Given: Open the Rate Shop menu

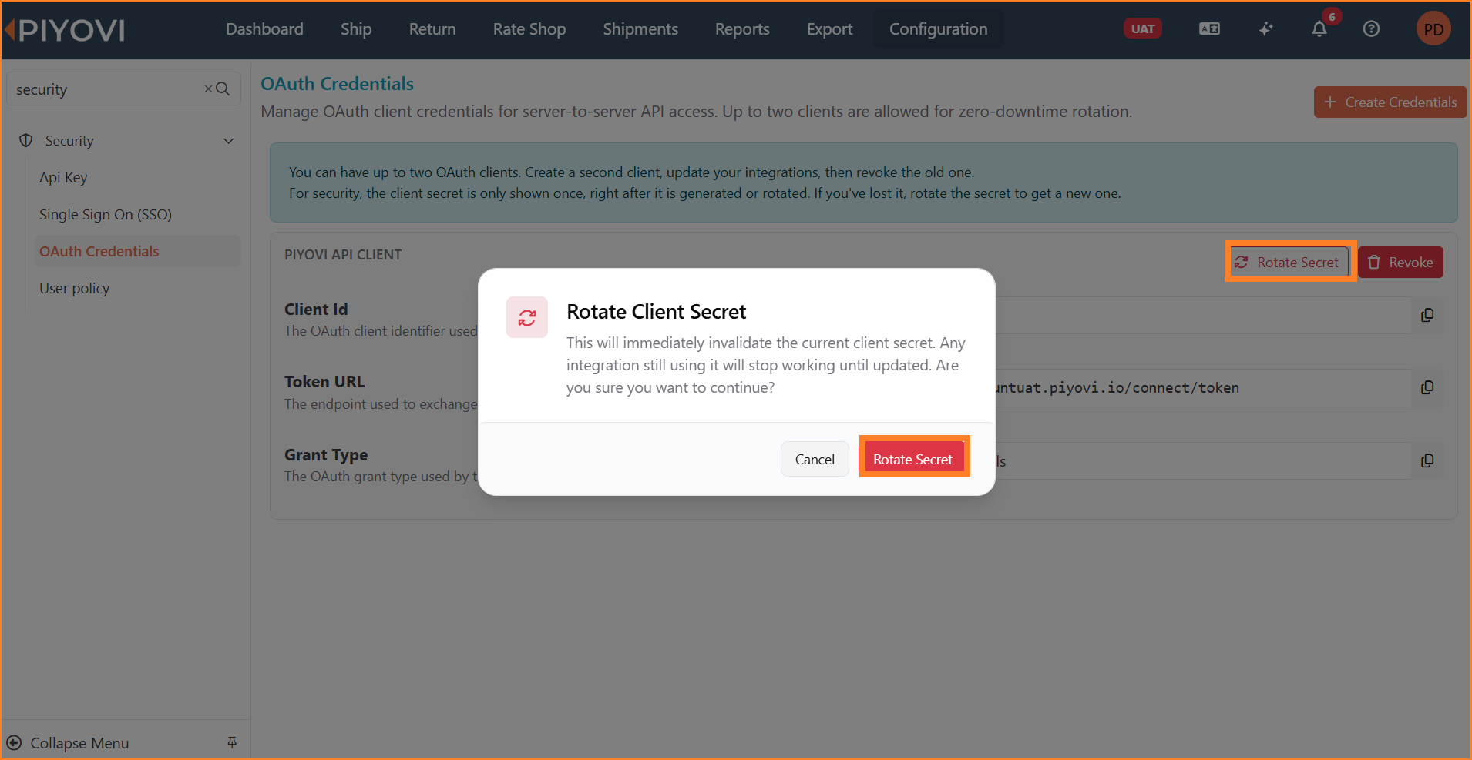Looking at the screenshot, I should (x=529, y=29).
